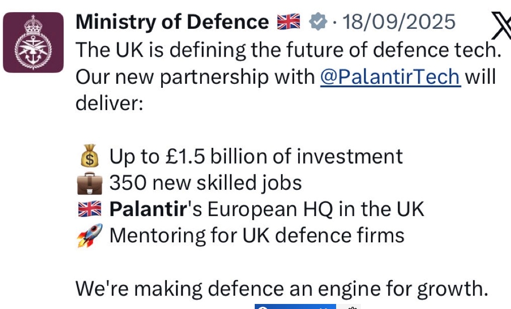Image resolution: width=511 pixels, height=309 pixels.
Task: Click "The UK is defining the future" sentence
Action: (x=288, y=50)
